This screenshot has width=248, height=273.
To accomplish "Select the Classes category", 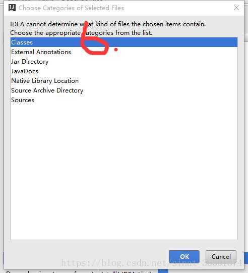I will [123, 42].
